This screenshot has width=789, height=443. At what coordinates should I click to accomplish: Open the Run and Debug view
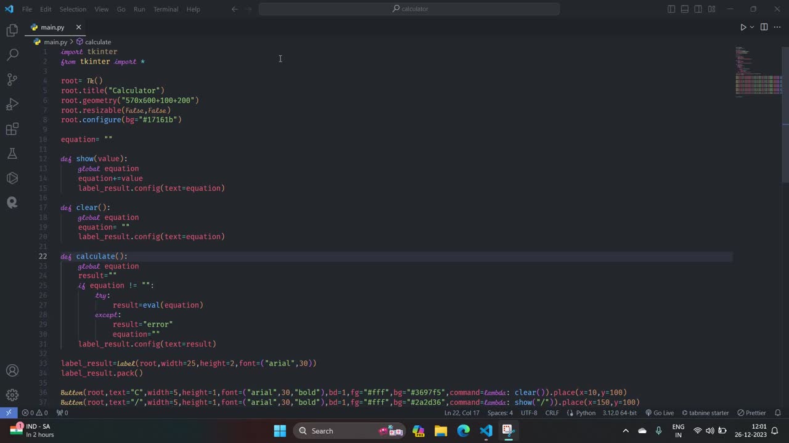click(x=12, y=104)
